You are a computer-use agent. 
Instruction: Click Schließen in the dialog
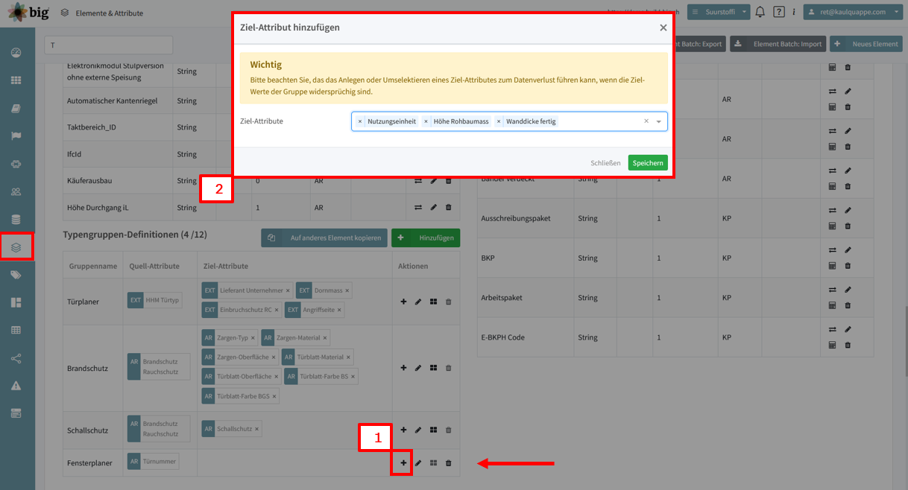(605, 163)
